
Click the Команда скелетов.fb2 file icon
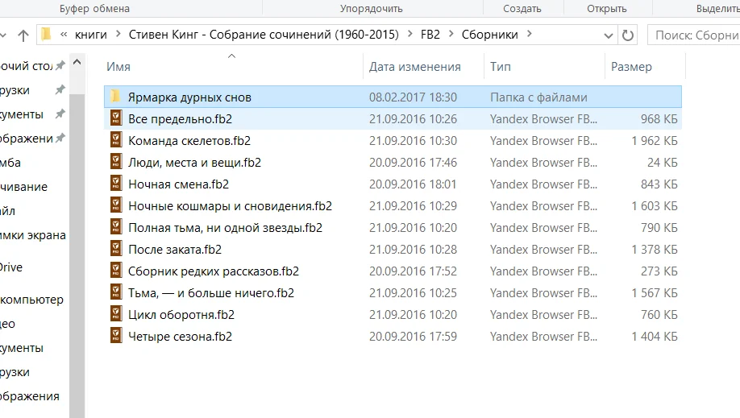116,140
